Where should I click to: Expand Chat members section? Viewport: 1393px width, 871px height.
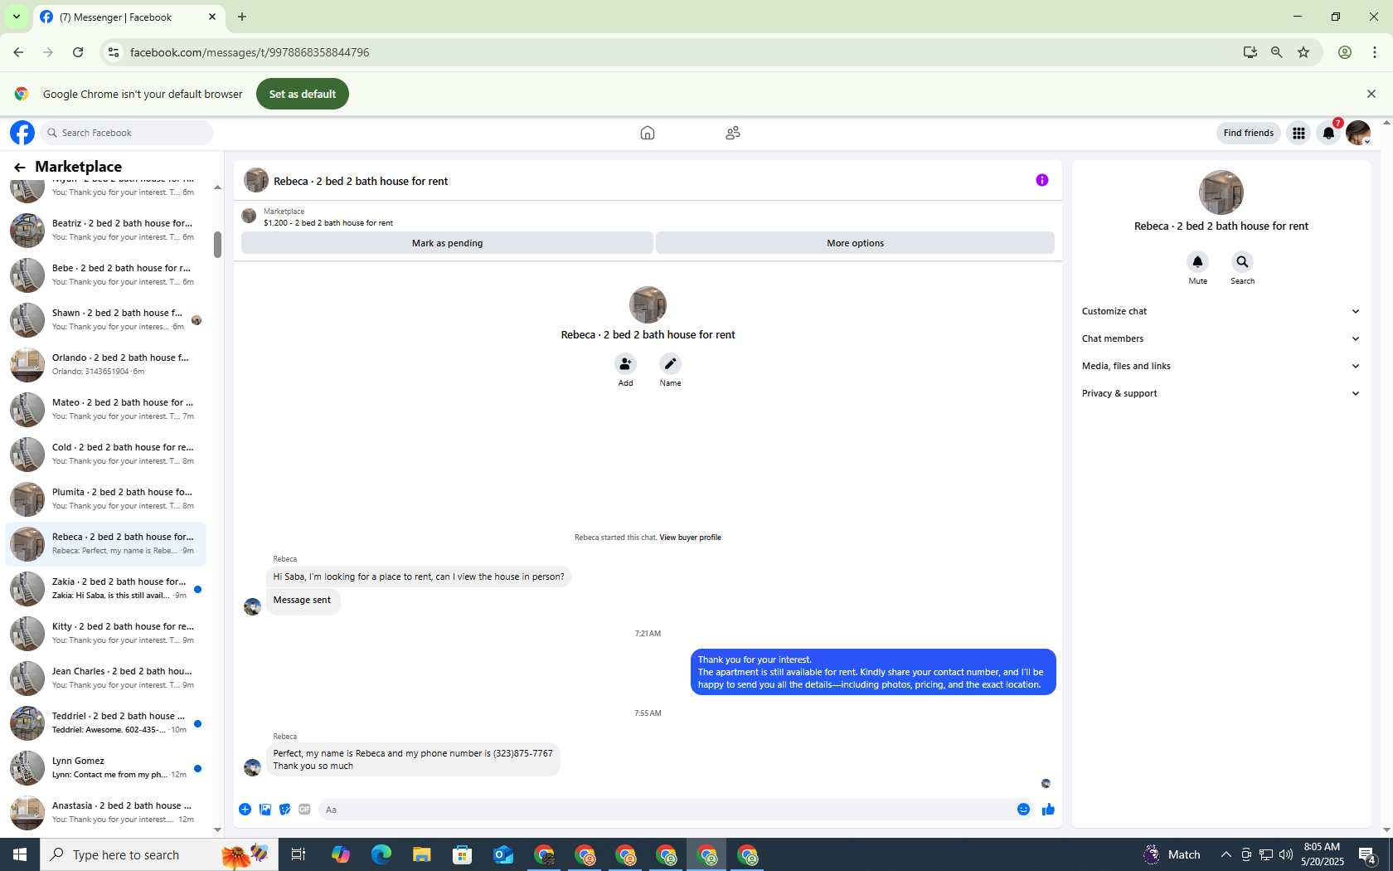click(1221, 338)
